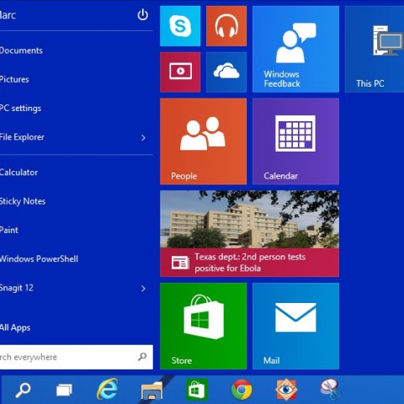Screen dimensions: 404x404
Task: Launch Google Chrome from the taskbar
Action: [242, 390]
